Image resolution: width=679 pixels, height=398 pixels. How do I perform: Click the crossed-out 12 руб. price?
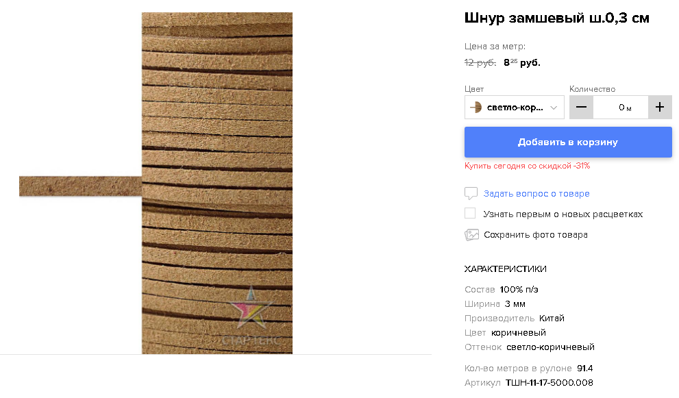pos(480,62)
